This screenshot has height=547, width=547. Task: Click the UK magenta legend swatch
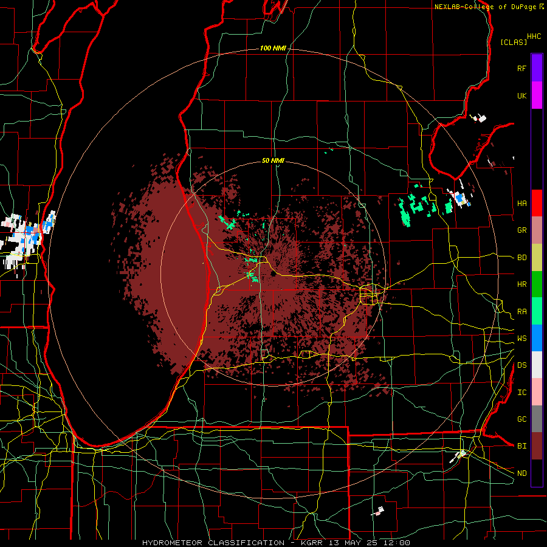(x=537, y=95)
